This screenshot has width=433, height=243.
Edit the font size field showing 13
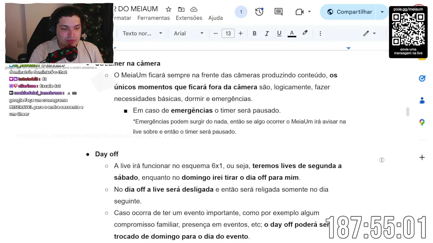pyautogui.click(x=228, y=33)
